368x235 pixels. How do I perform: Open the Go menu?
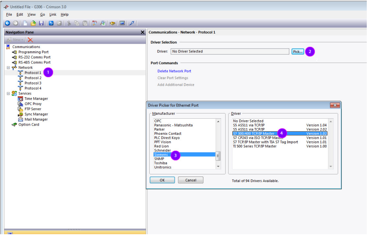(42, 15)
